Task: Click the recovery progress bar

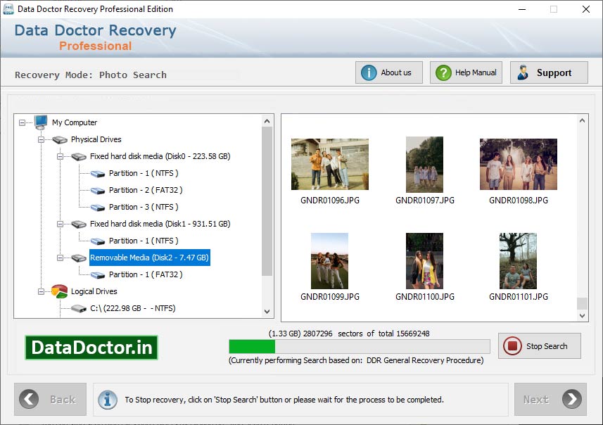Action: (359, 346)
